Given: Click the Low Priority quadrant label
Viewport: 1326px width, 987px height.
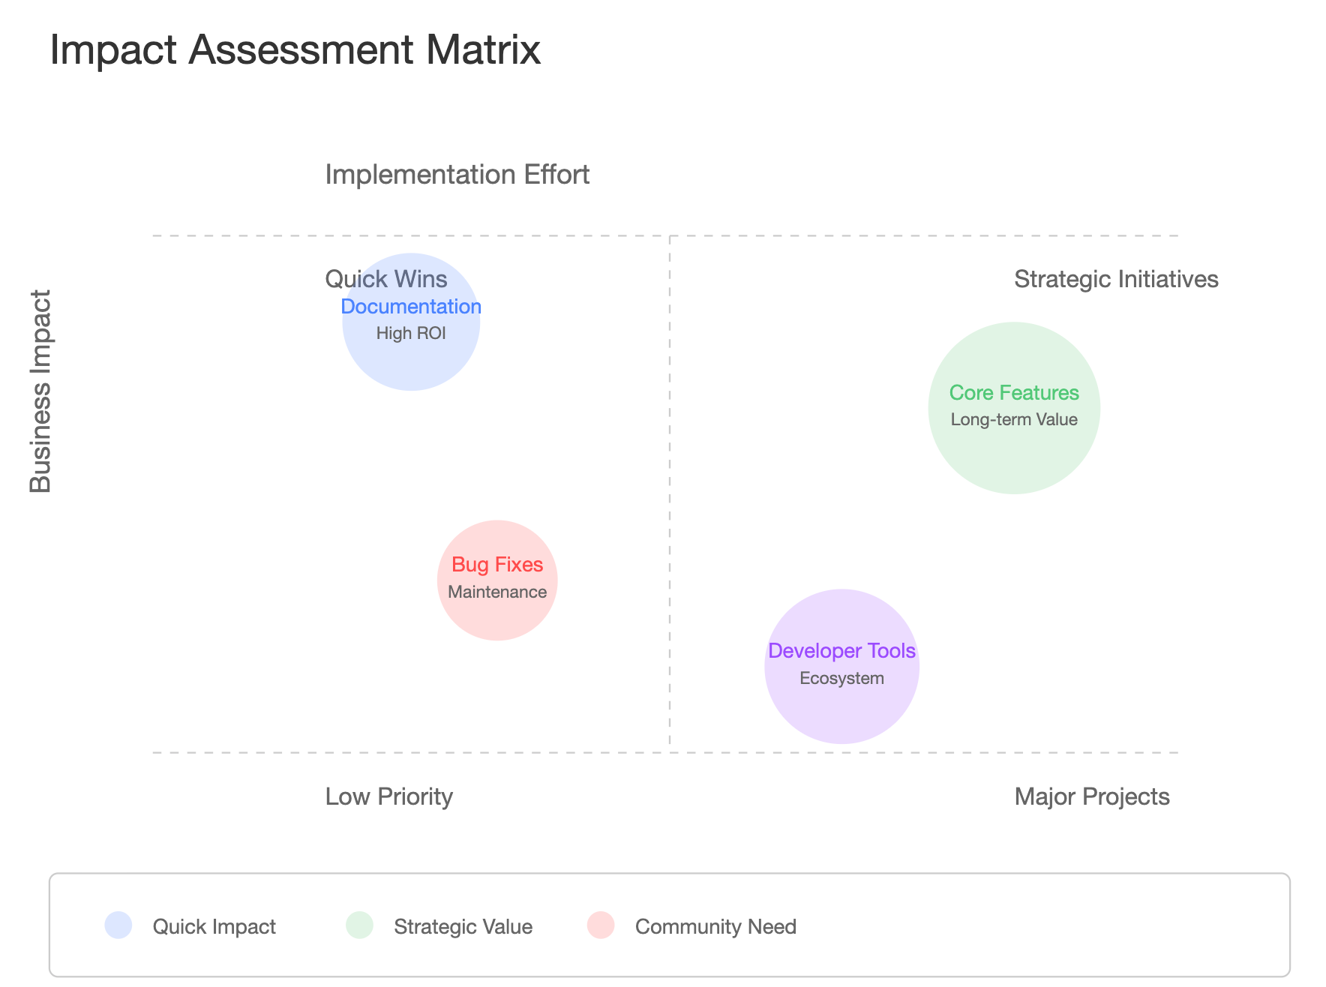Looking at the screenshot, I should (389, 796).
